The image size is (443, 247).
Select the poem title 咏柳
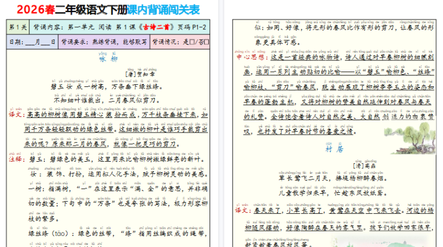tap(108, 59)
